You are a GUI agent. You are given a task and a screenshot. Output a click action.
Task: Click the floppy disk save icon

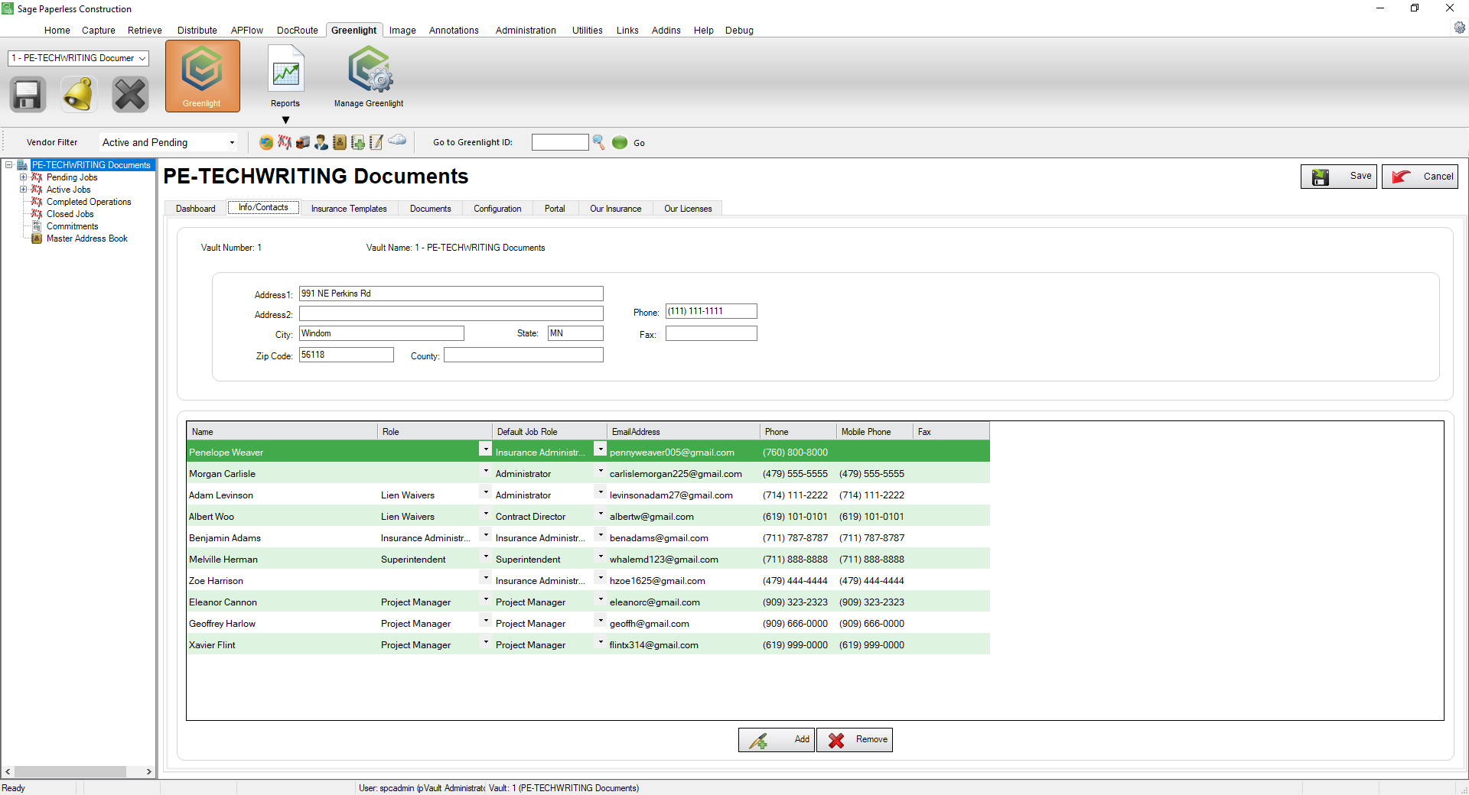point(28,95)
